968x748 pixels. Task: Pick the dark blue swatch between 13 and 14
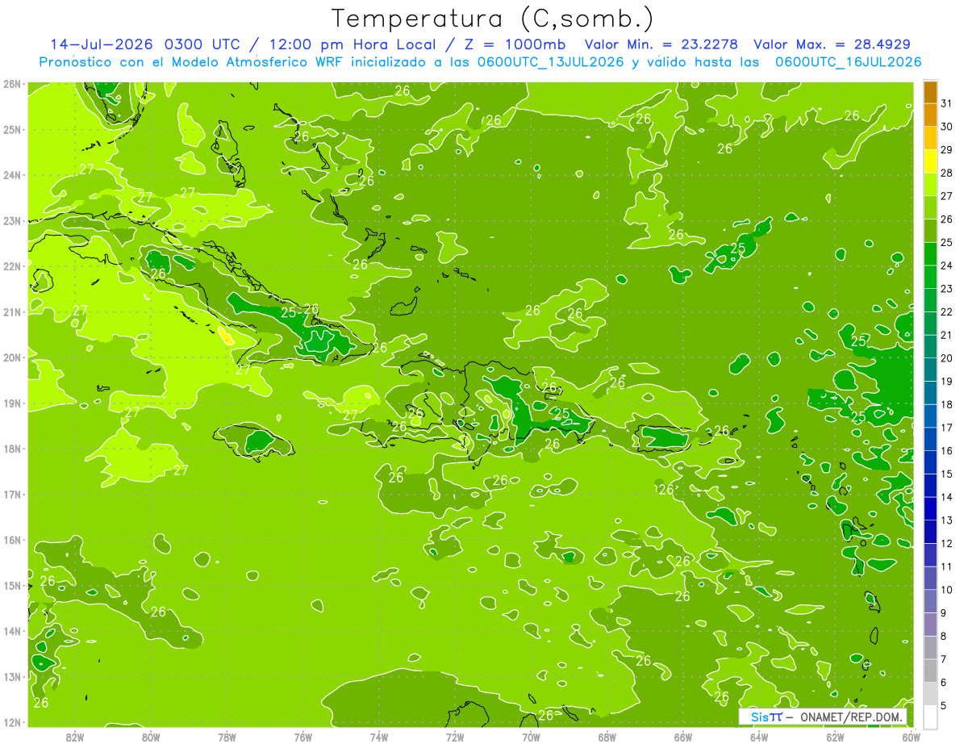930,508
